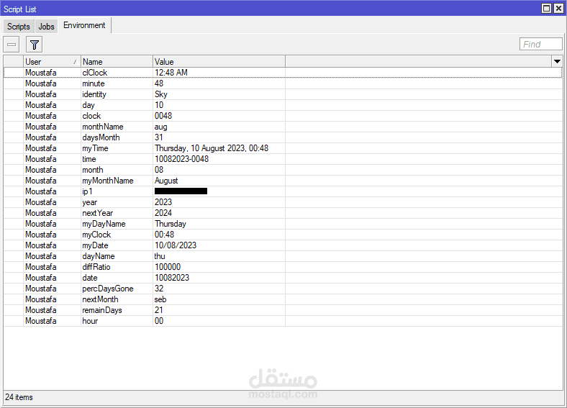
Task: Click the value 08 in month row
Action: (159, 170)
